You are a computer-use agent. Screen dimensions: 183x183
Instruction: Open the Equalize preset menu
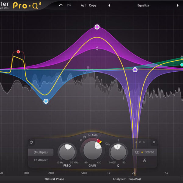143,5
